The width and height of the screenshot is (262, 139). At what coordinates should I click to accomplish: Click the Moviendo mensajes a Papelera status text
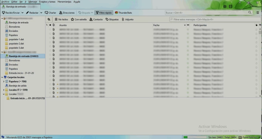coord(30,137)
